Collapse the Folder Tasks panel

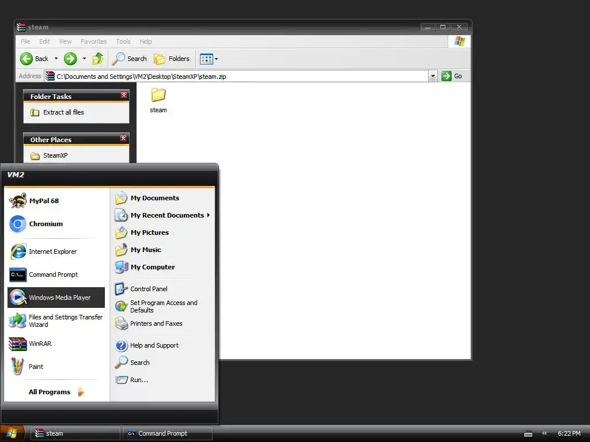(x=123, y=96)
